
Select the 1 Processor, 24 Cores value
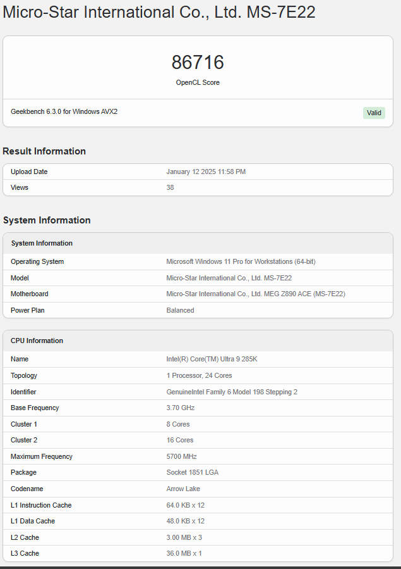pos(199,375)
